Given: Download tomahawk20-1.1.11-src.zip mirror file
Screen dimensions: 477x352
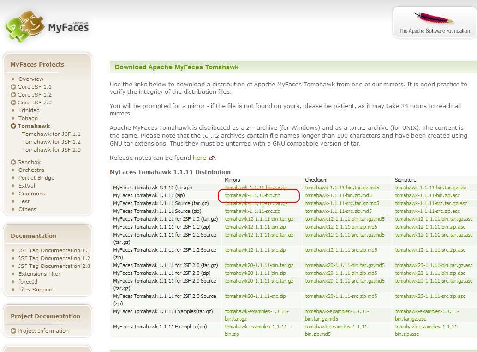Looking at the screenshot, I should click(x=255, y=296).
